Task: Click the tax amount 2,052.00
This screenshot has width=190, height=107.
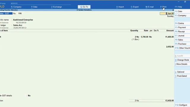Action: [x=170, y=47]
